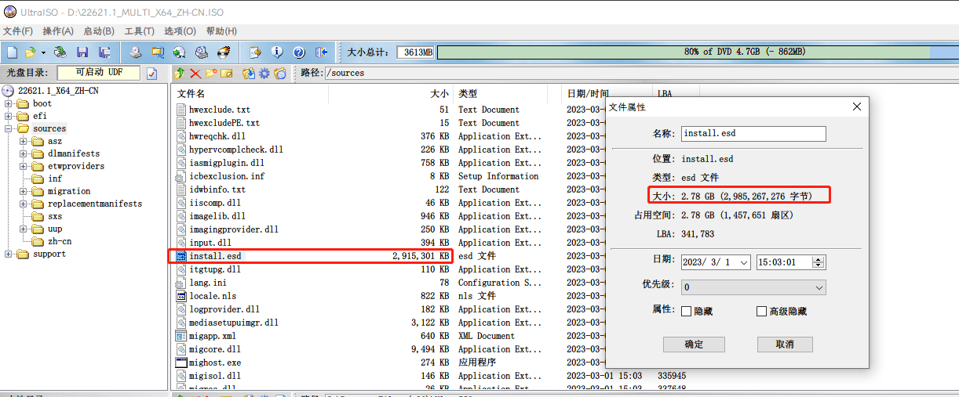Expand the boot folder node
This screenshot has height=397, width=959.
9,103
